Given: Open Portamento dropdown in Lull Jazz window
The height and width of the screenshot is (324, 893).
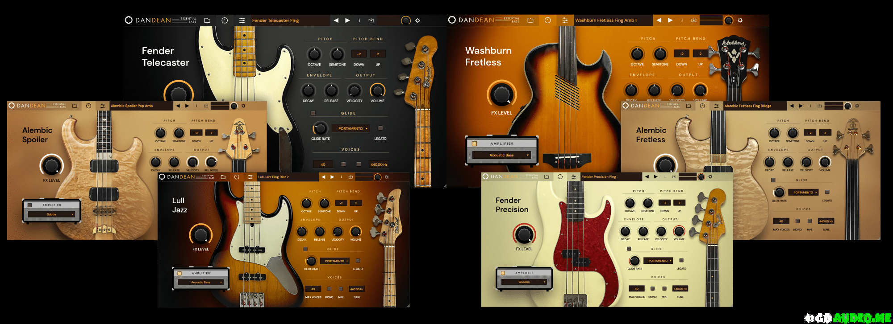Looking at the screenshot, I should (x=334, y=261).
